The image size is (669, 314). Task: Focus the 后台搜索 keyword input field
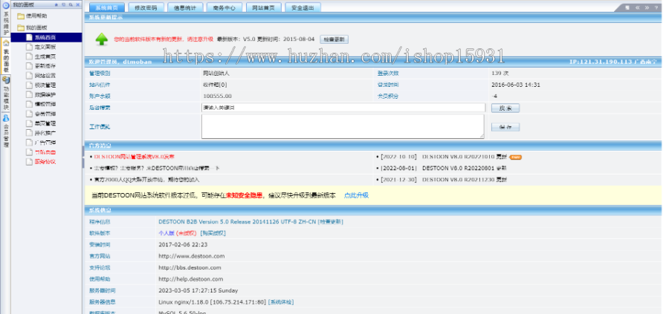pyautogui.click(x=343, y=108)
